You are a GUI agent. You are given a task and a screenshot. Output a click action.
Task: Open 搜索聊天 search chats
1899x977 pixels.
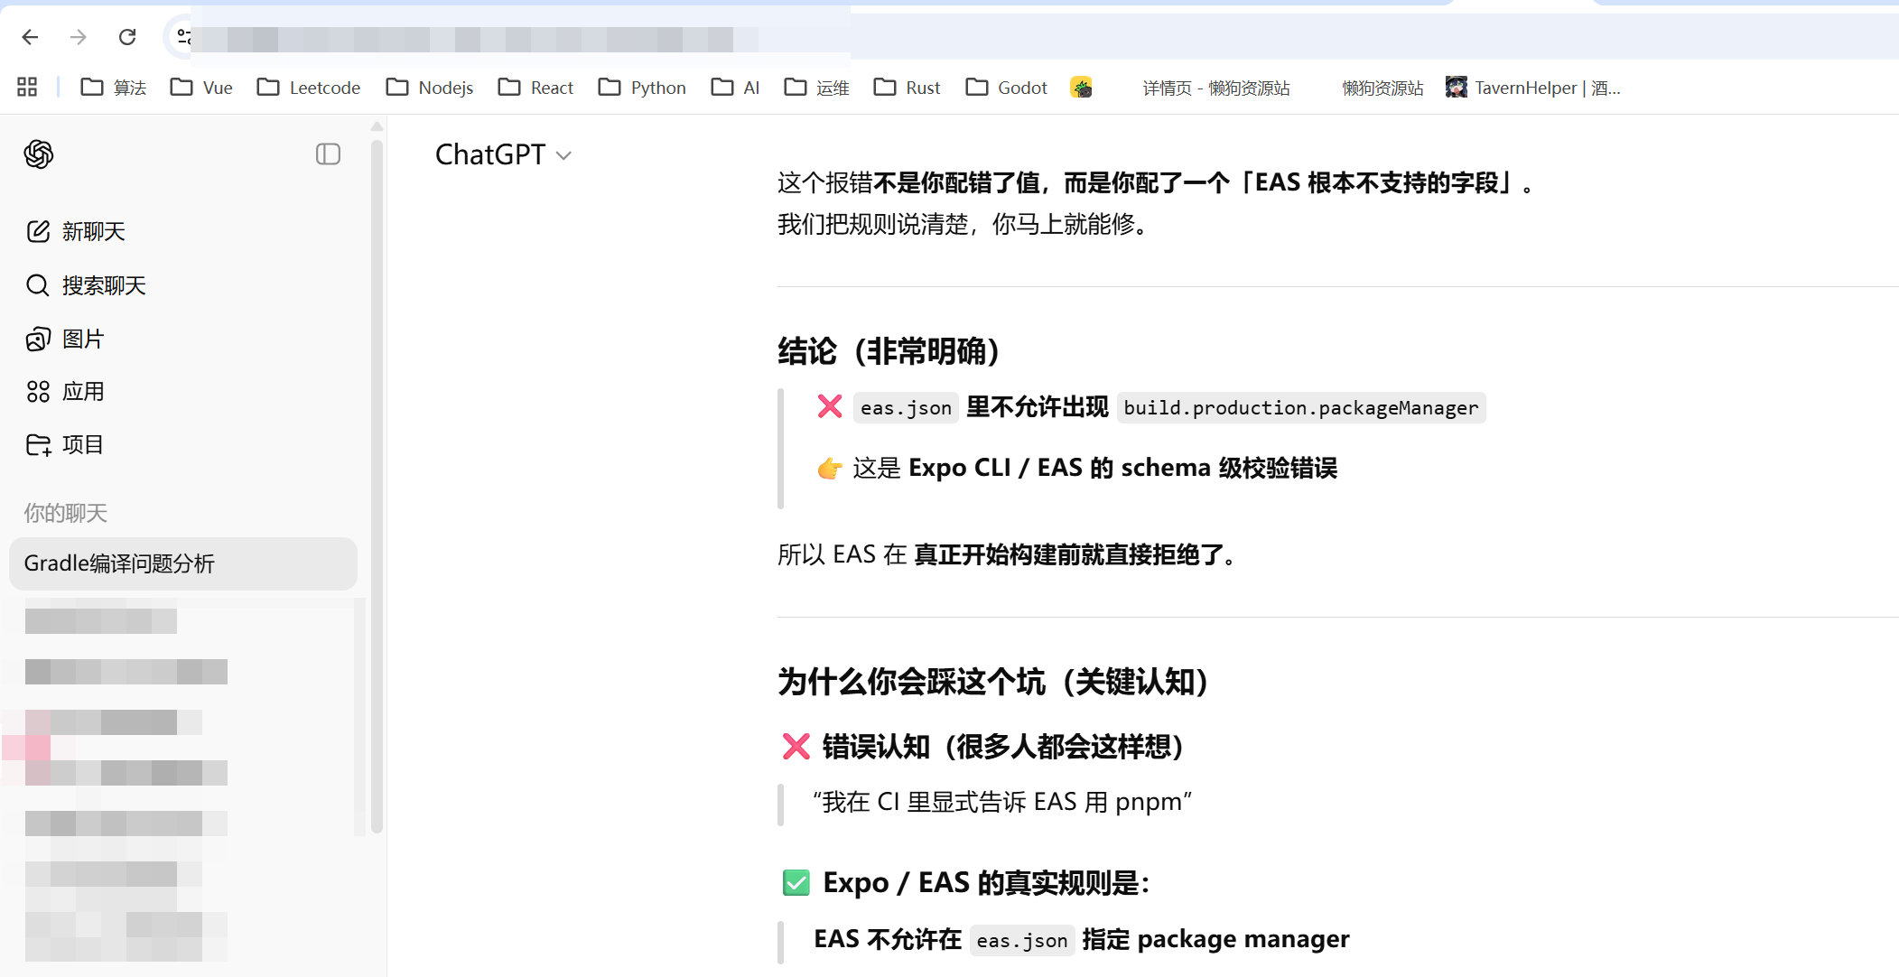[183, 285]
